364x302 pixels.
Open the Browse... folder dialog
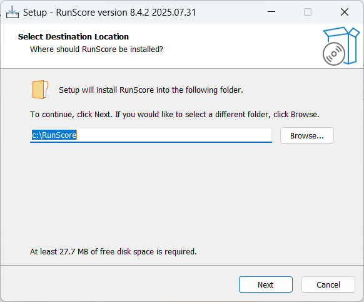coord(307,135)
